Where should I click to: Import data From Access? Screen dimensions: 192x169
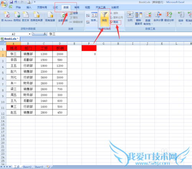click(x=7, y=16)
